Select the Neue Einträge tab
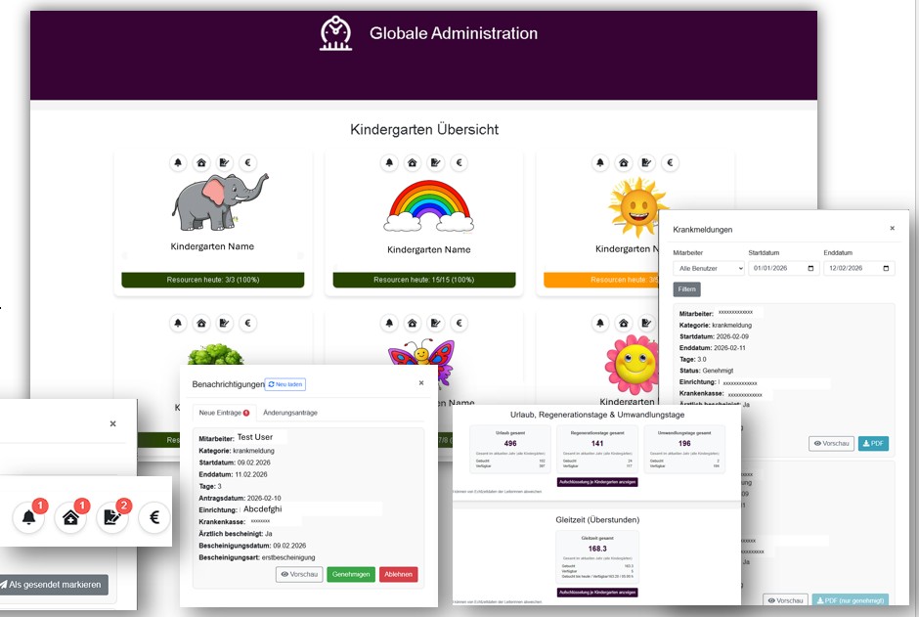919x617 pixels. point(224,413)
